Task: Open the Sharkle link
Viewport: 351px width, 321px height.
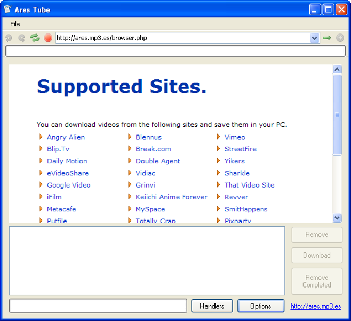Action: (237, 173)
